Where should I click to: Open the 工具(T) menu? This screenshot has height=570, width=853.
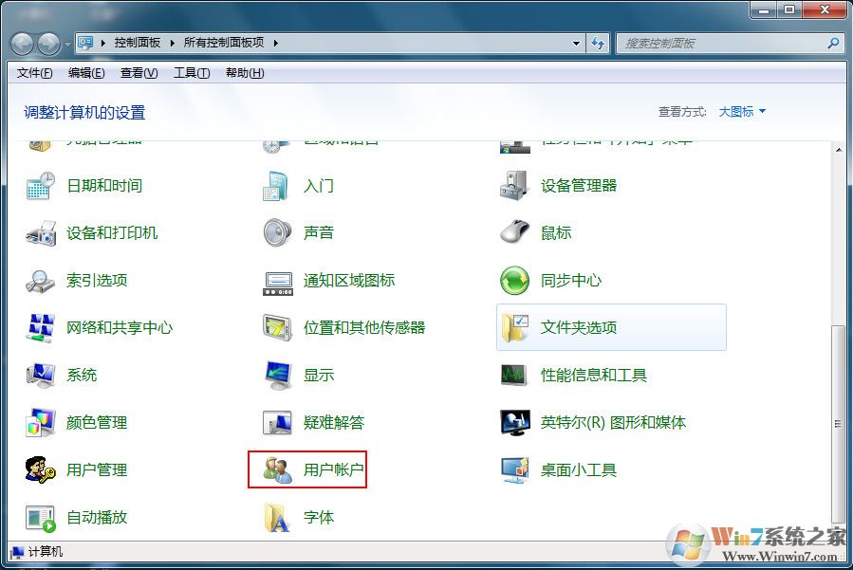click(191, 73)
